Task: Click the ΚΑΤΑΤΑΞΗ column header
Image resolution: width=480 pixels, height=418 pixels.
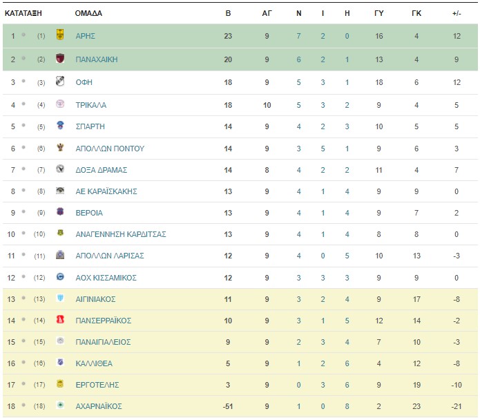Action: [23, 13]
